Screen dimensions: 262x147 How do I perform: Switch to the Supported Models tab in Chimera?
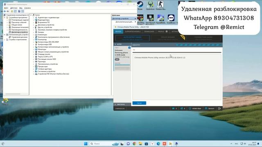click(133, 31)
